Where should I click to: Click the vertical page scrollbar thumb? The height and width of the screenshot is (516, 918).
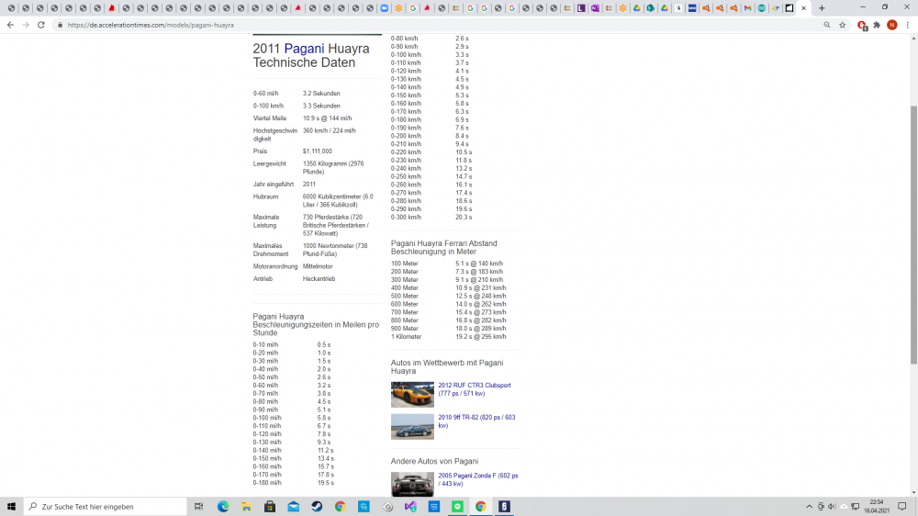coord(913,234)
